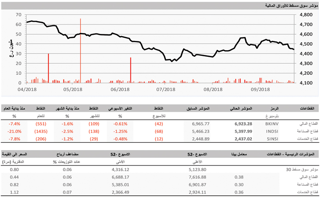Image resolution: width=320 pixels, height=198 pixels.
Task: Click the red volume spike near 06/2018
Action: click(x=131, y=70)
